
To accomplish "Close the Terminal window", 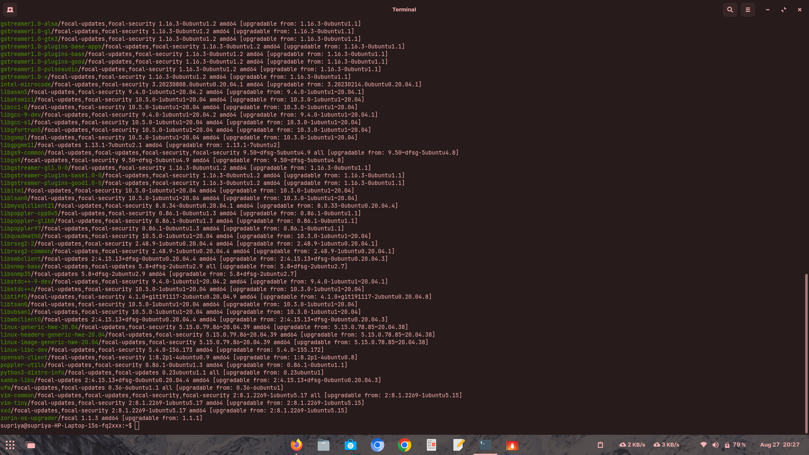I will pos(800,9).
